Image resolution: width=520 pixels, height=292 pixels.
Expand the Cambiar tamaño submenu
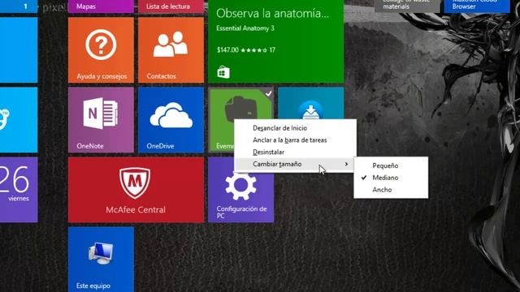(x=295, y=164)
